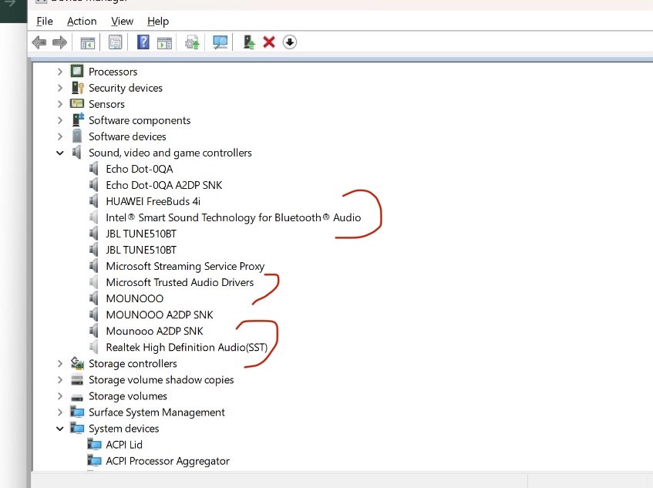Select Mounooo A2DP SNK lowercase entry
The height and width of the screenshot is (488, 653).
(154, 331)
